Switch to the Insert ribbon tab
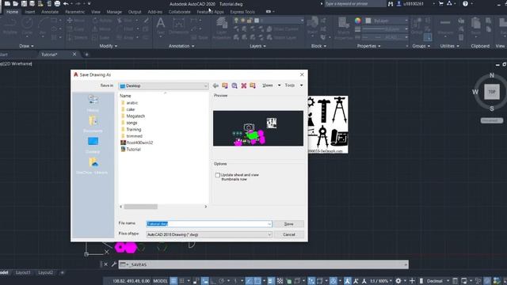The height and width of the screenshot is (285, 507). (30, 12)
